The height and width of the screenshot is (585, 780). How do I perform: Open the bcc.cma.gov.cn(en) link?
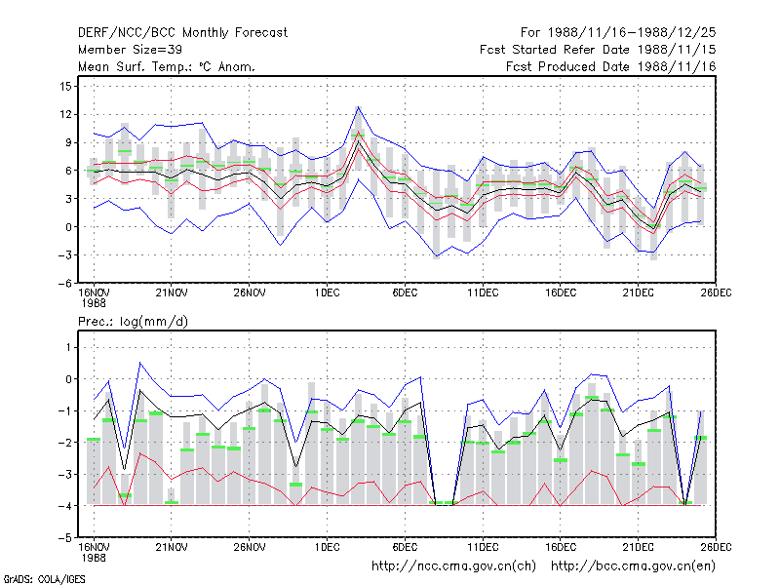[x=633, y=566]
